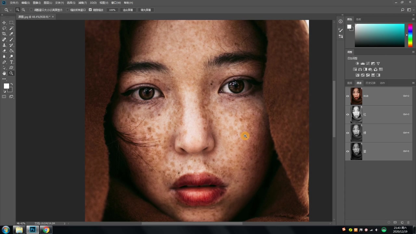Collapse the toolbox with double-arrow
This screenshot has width=416, height=234.
tap(3, 15)
